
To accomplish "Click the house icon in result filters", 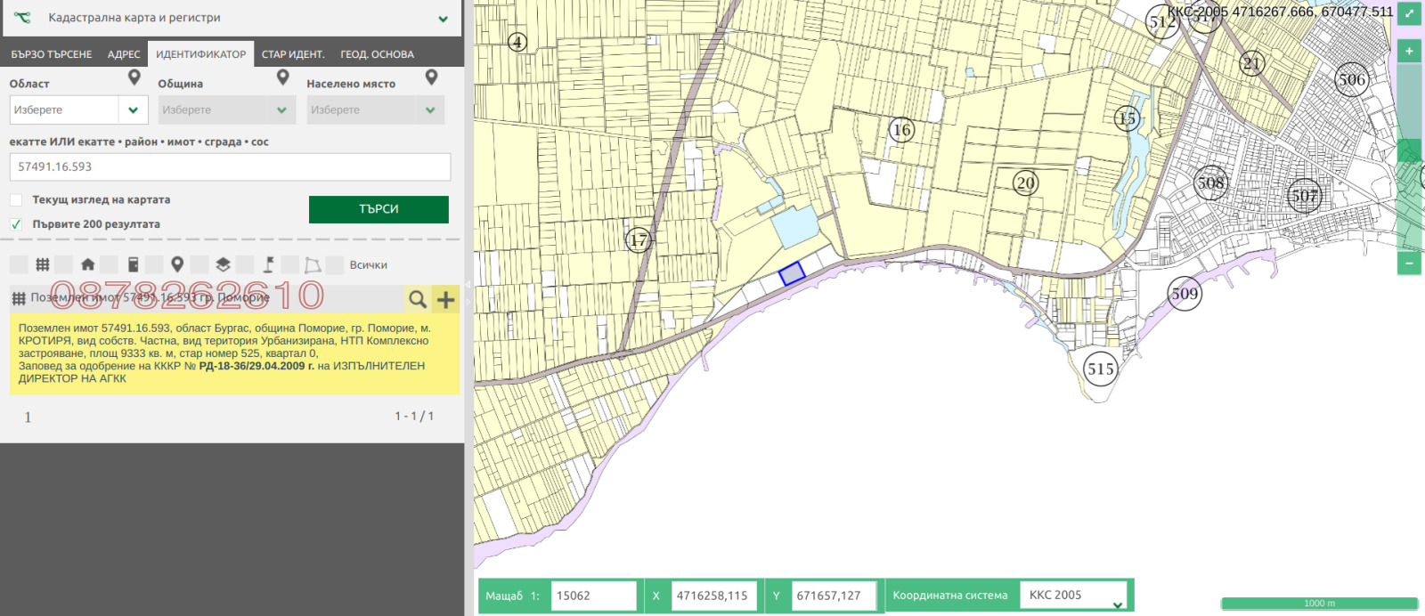I will pos(87,264).
